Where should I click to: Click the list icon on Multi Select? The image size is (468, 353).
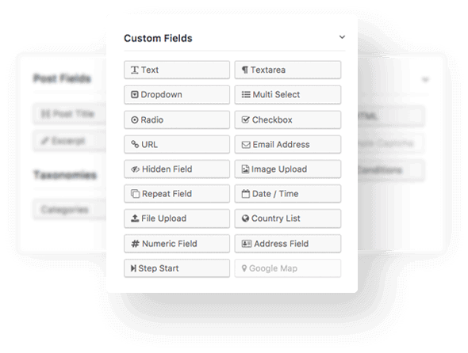pyautogui.click(x=246, y=95)
